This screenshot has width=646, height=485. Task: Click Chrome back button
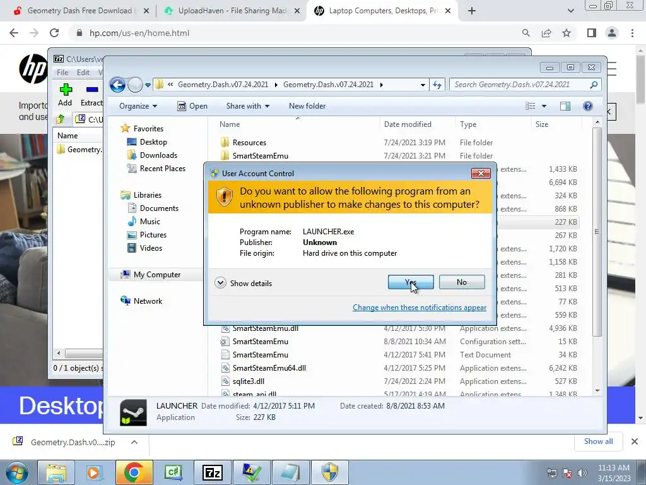click(x=14, y=33)
